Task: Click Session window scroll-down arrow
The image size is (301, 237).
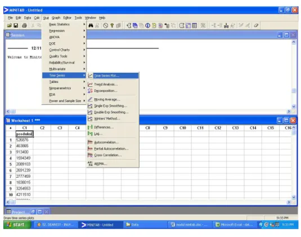Action: click(x=294, y=106)
